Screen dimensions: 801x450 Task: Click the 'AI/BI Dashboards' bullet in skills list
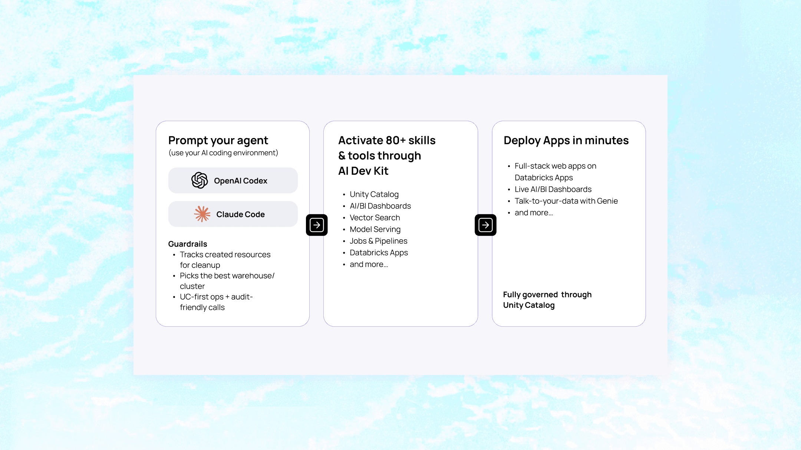[380, 206]
